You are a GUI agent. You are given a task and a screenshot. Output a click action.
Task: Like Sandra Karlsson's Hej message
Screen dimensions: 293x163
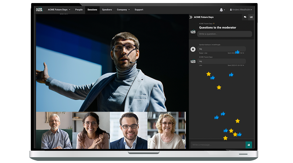click(x=206, y=53)
